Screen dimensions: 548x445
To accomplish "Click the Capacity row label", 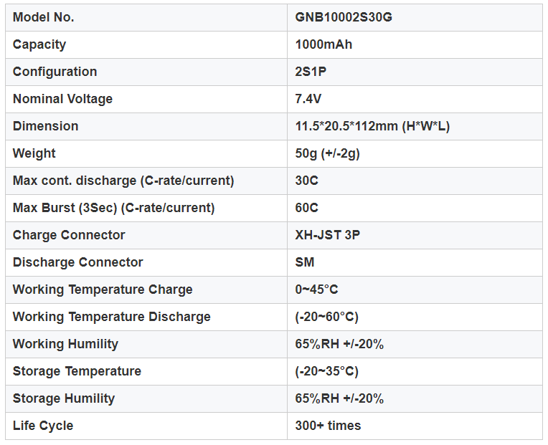I will click(39, 44).
